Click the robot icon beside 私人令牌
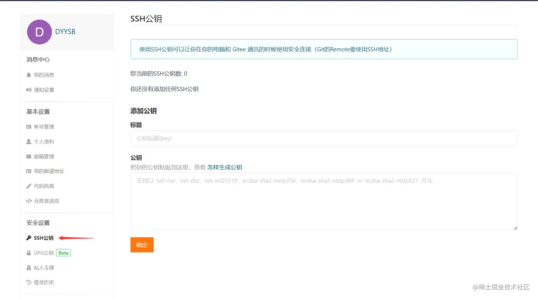This screenshot has width=538, height=299. point(29,268)
